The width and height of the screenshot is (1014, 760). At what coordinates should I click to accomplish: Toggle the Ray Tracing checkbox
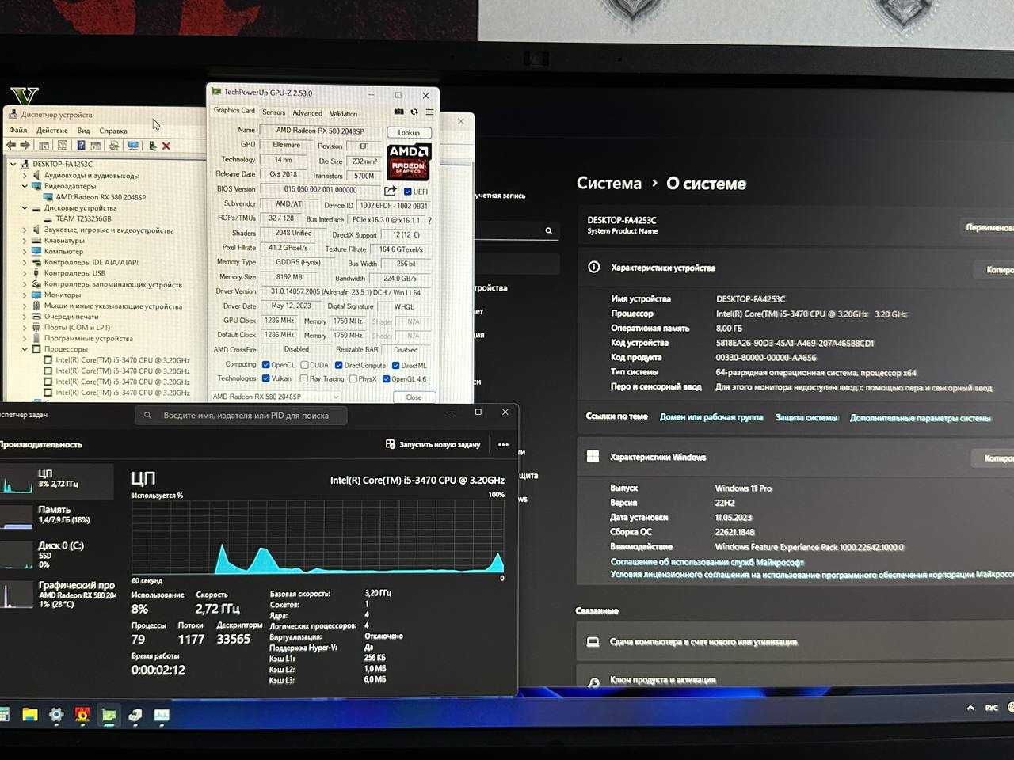304,378
